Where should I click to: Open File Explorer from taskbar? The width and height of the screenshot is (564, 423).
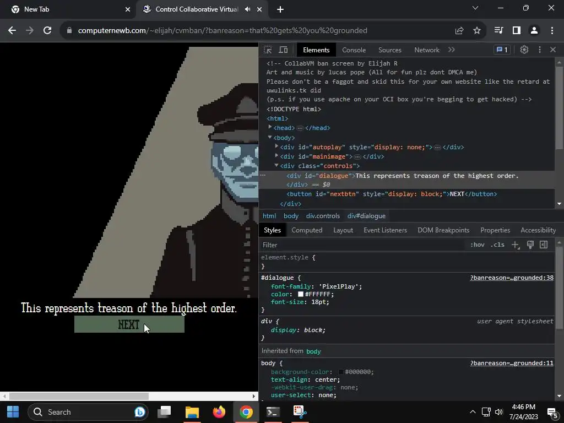[x=192, y=412]
